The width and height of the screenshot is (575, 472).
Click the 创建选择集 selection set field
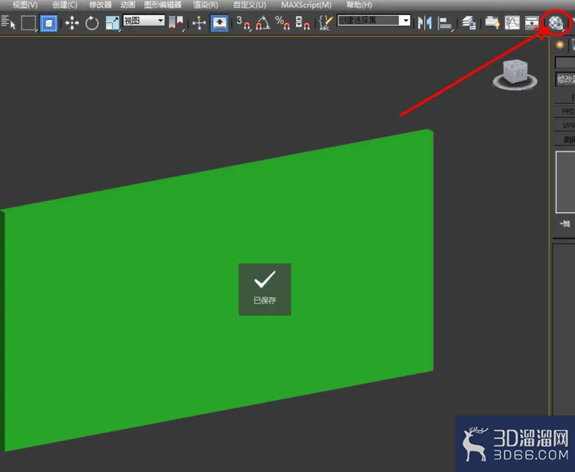click(368, 21)
